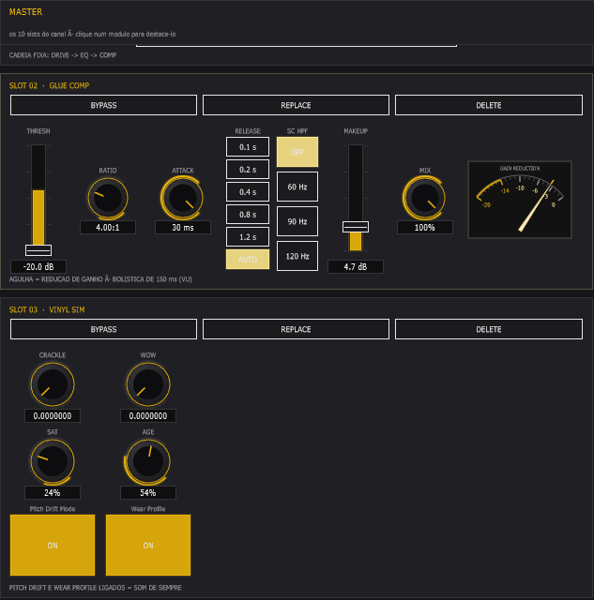
Task: Replace the Slot 02 Glue Comp module
Action: coord(296,105)
